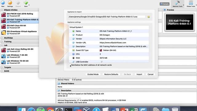This screenshot has width=197, height=111.
Task: Click the Lab-Windows-10 OS icon
Action: point(3,62)
